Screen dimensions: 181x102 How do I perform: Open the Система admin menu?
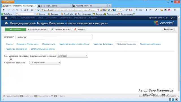(x=14, y=18)
